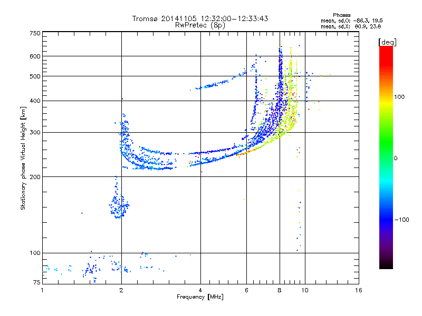Click y-axis tick label '200'
Viewport: 422px width, 316px height.
click(35, 177)
